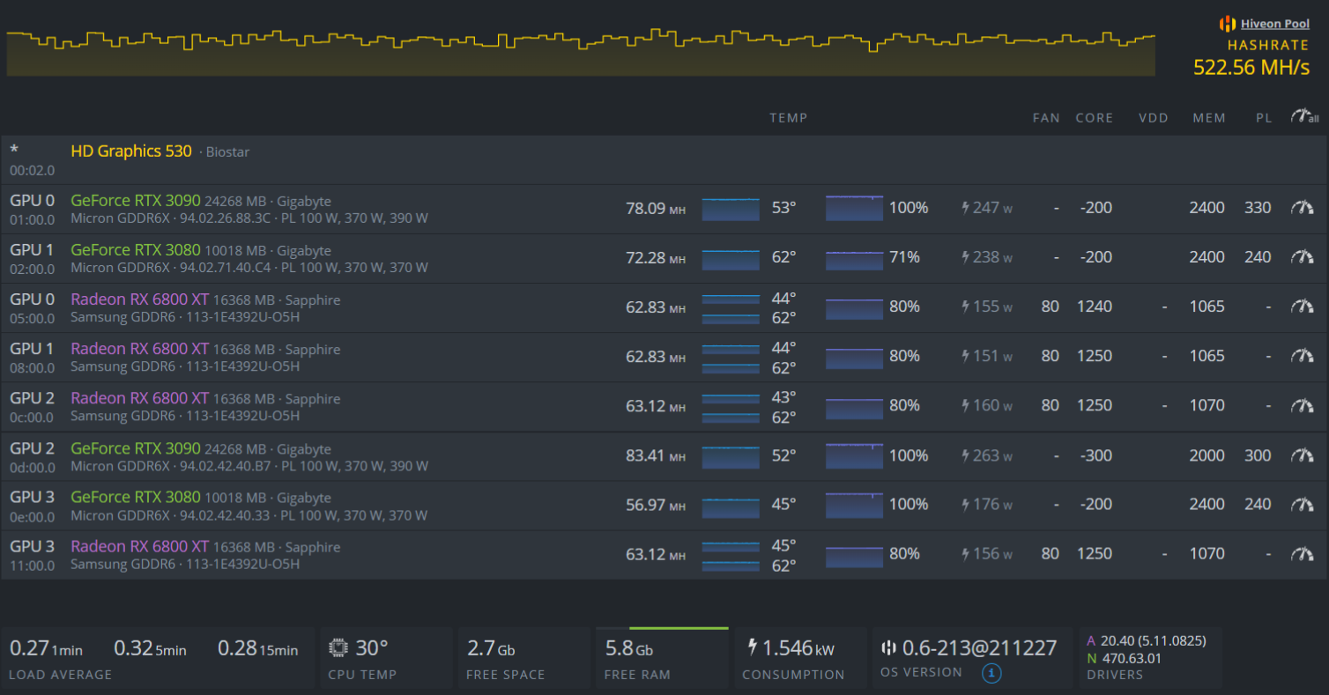The image size is (1329, 695).
Task: Click the PL column header
Action: 1264,117
